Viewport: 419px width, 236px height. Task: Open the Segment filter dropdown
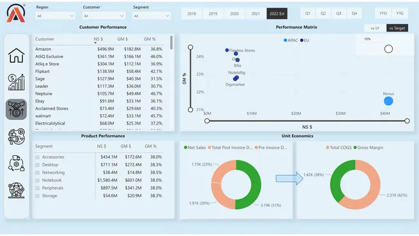pos(151,16)
